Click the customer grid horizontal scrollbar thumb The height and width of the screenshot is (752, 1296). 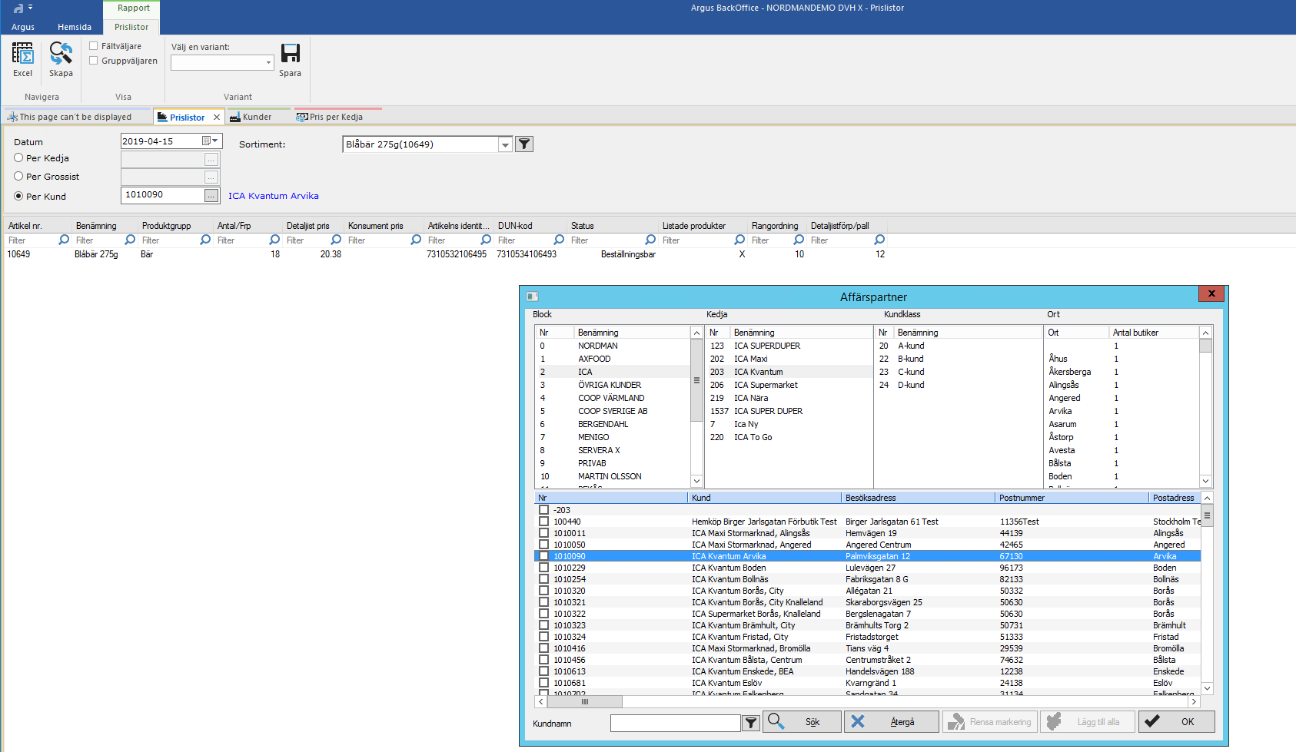(x=585, y=701)
